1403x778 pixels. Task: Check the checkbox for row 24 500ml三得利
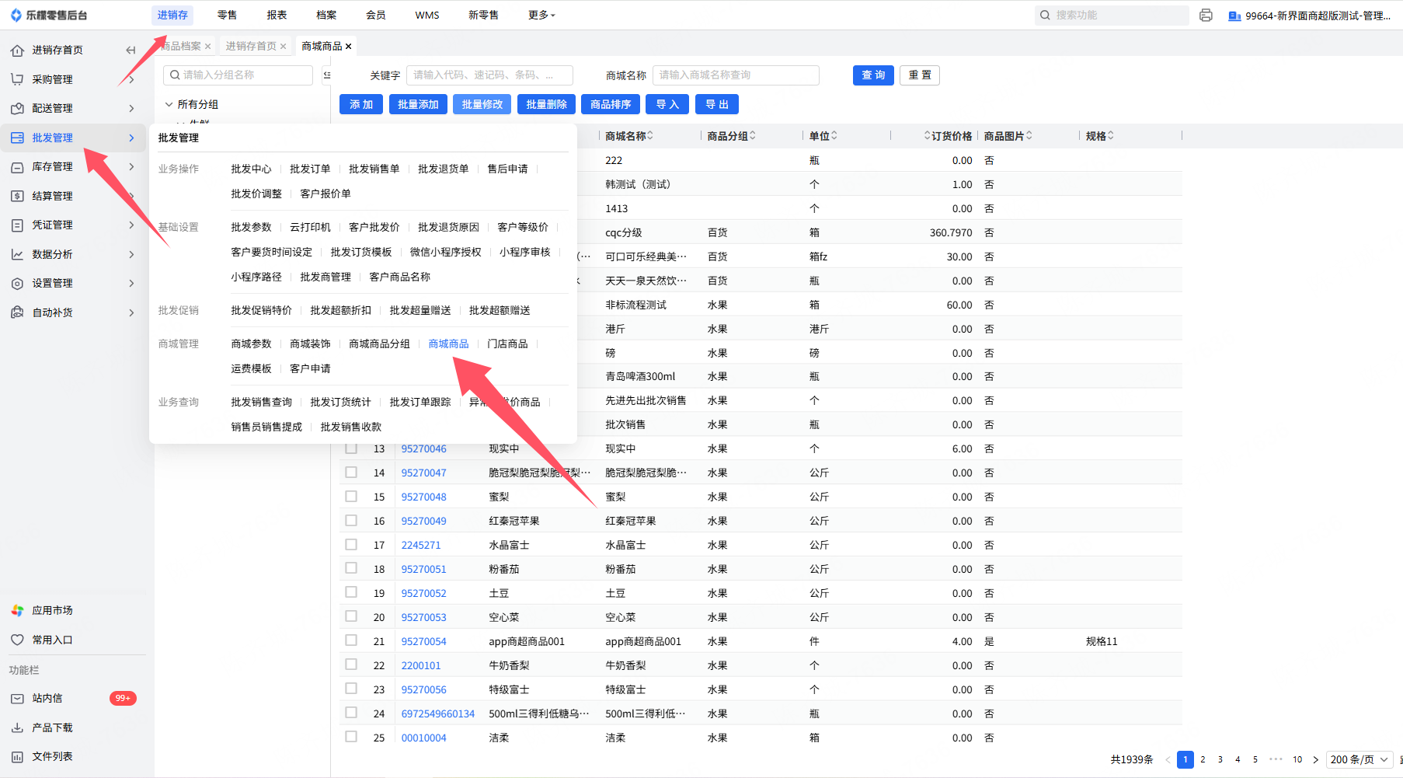351,713
